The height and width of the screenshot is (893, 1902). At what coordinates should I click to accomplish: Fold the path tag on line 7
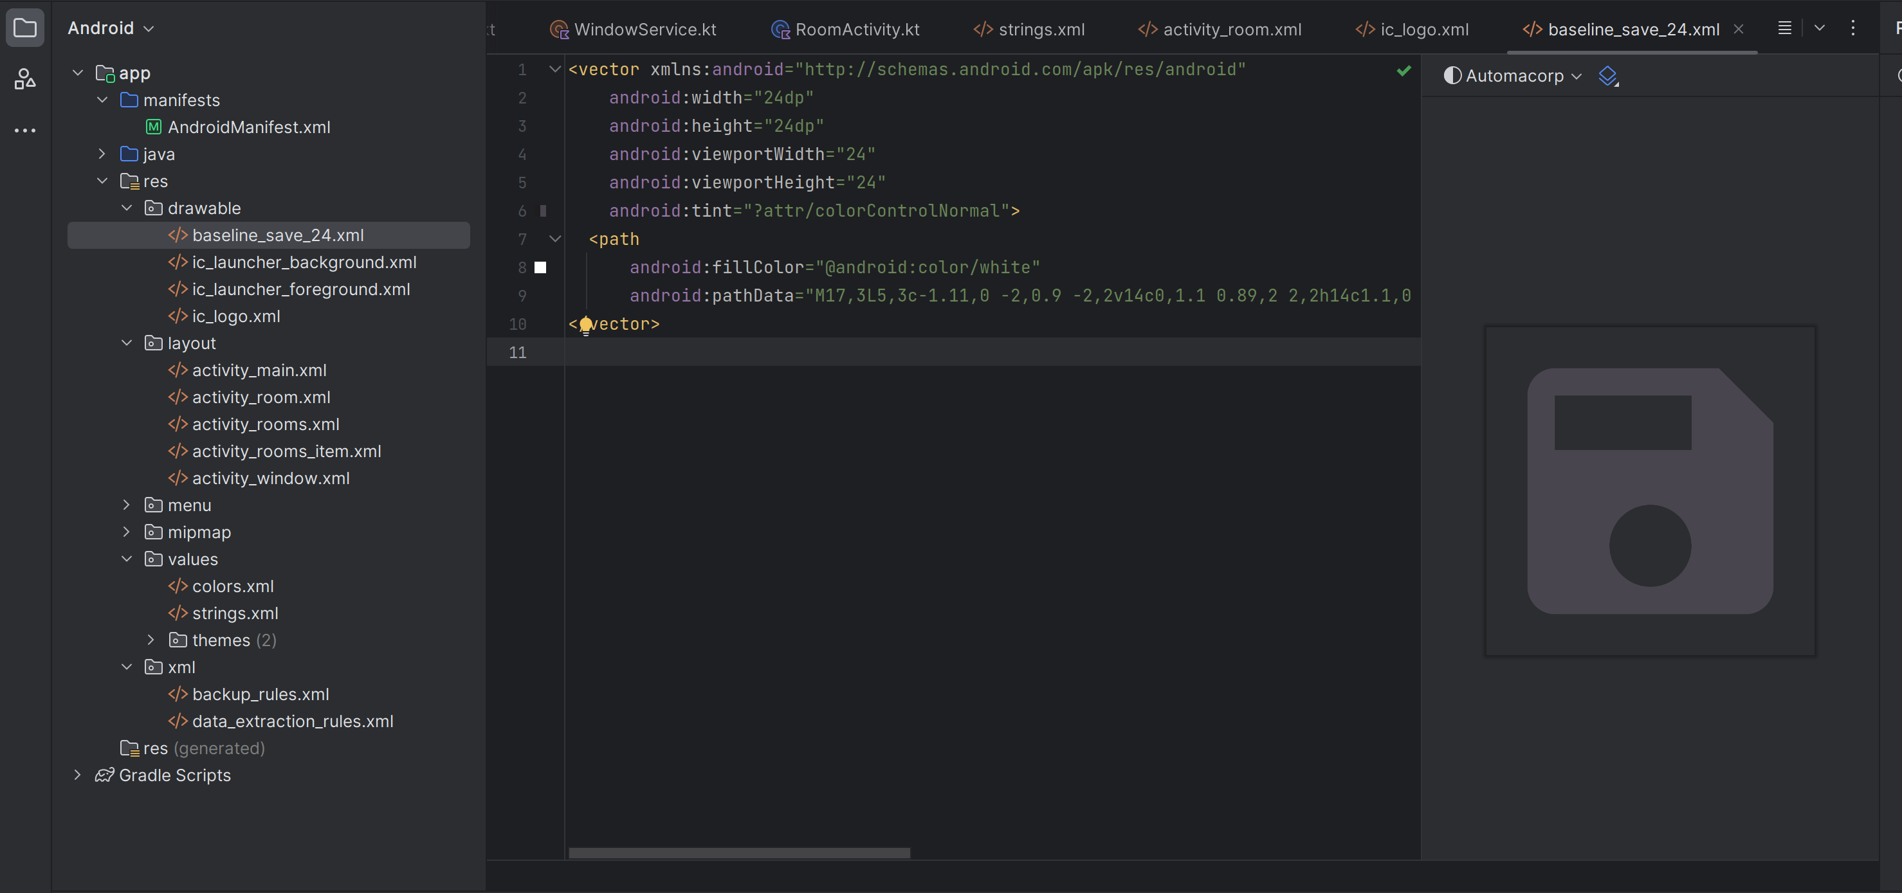[x=555, y=239]
